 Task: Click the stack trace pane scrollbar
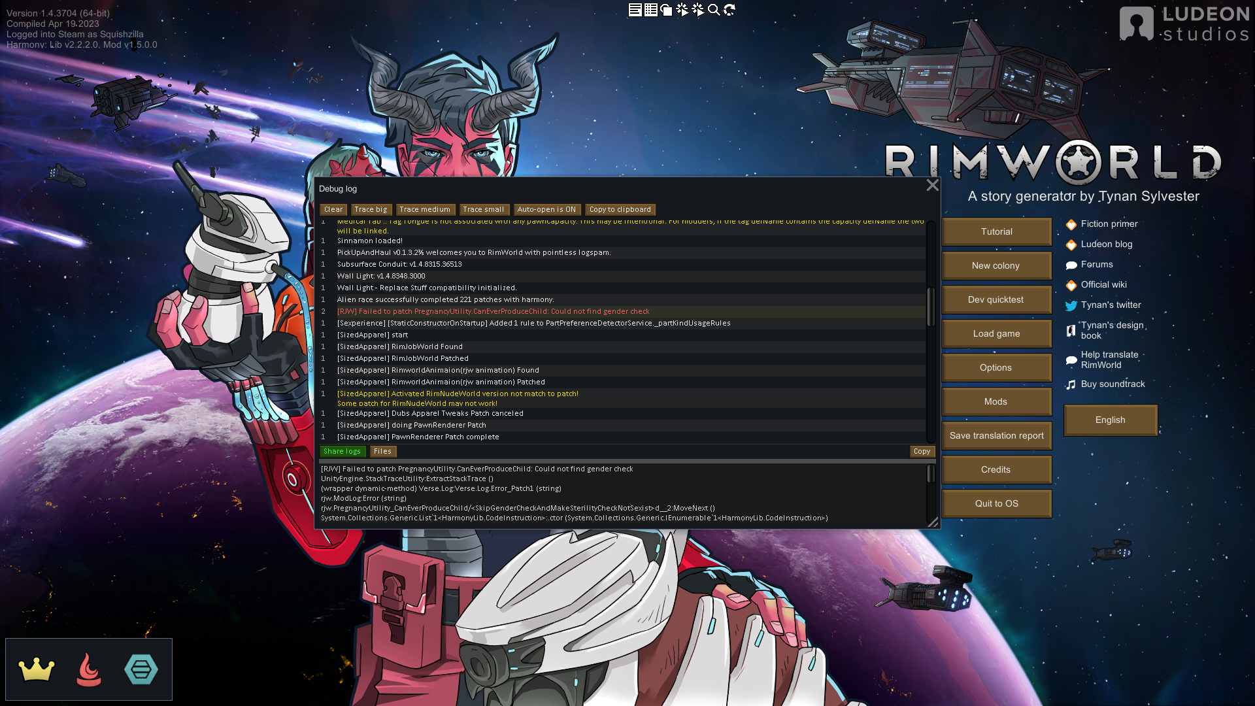[x=931, y=473]
